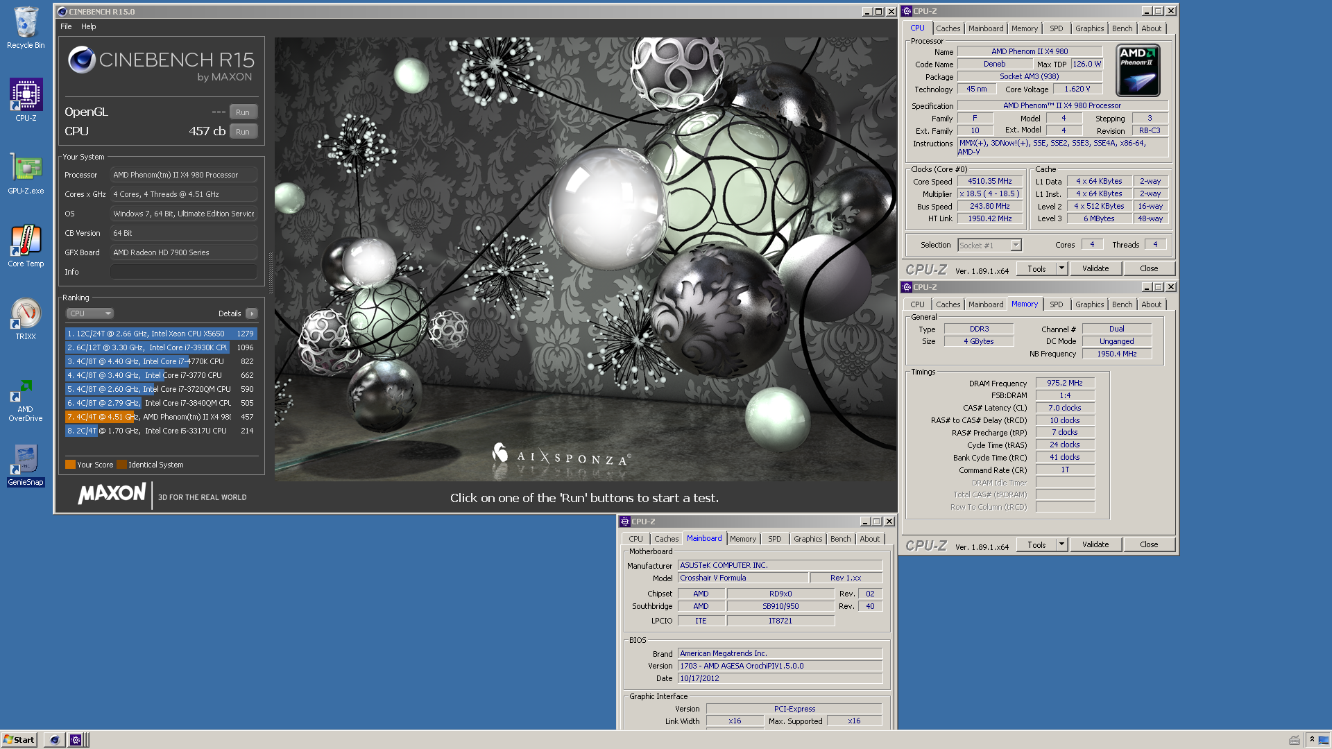Launch the CPU-Z desktop shortcut
The height and width of the screenshot is (749, 1332).
(26, 100)
